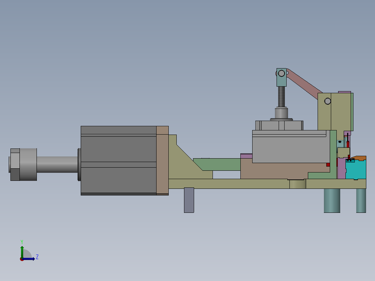Select the vertical threaded screw rod

pyautogui.click(x=281, y=97)
